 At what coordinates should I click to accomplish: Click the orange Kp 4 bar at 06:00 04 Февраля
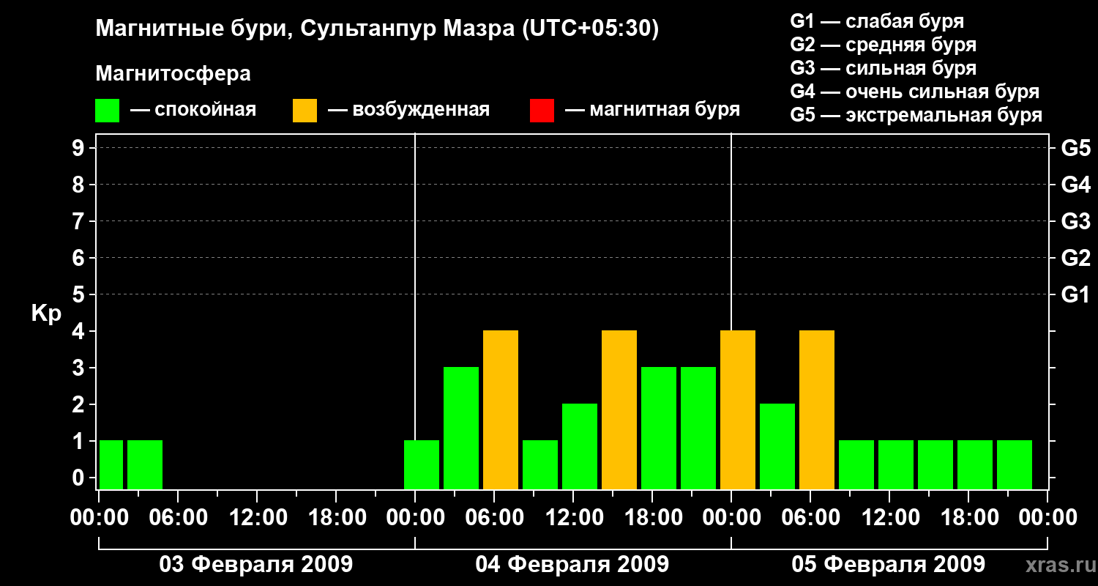[501, 410]
